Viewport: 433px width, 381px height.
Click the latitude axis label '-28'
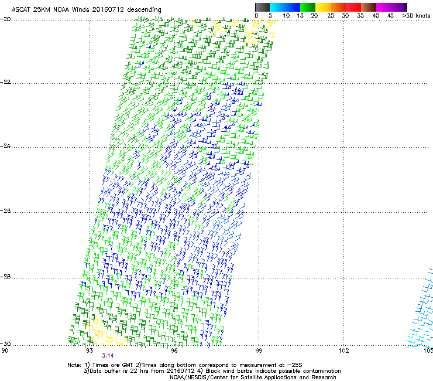pyautogui.click(x=5, y=277)
